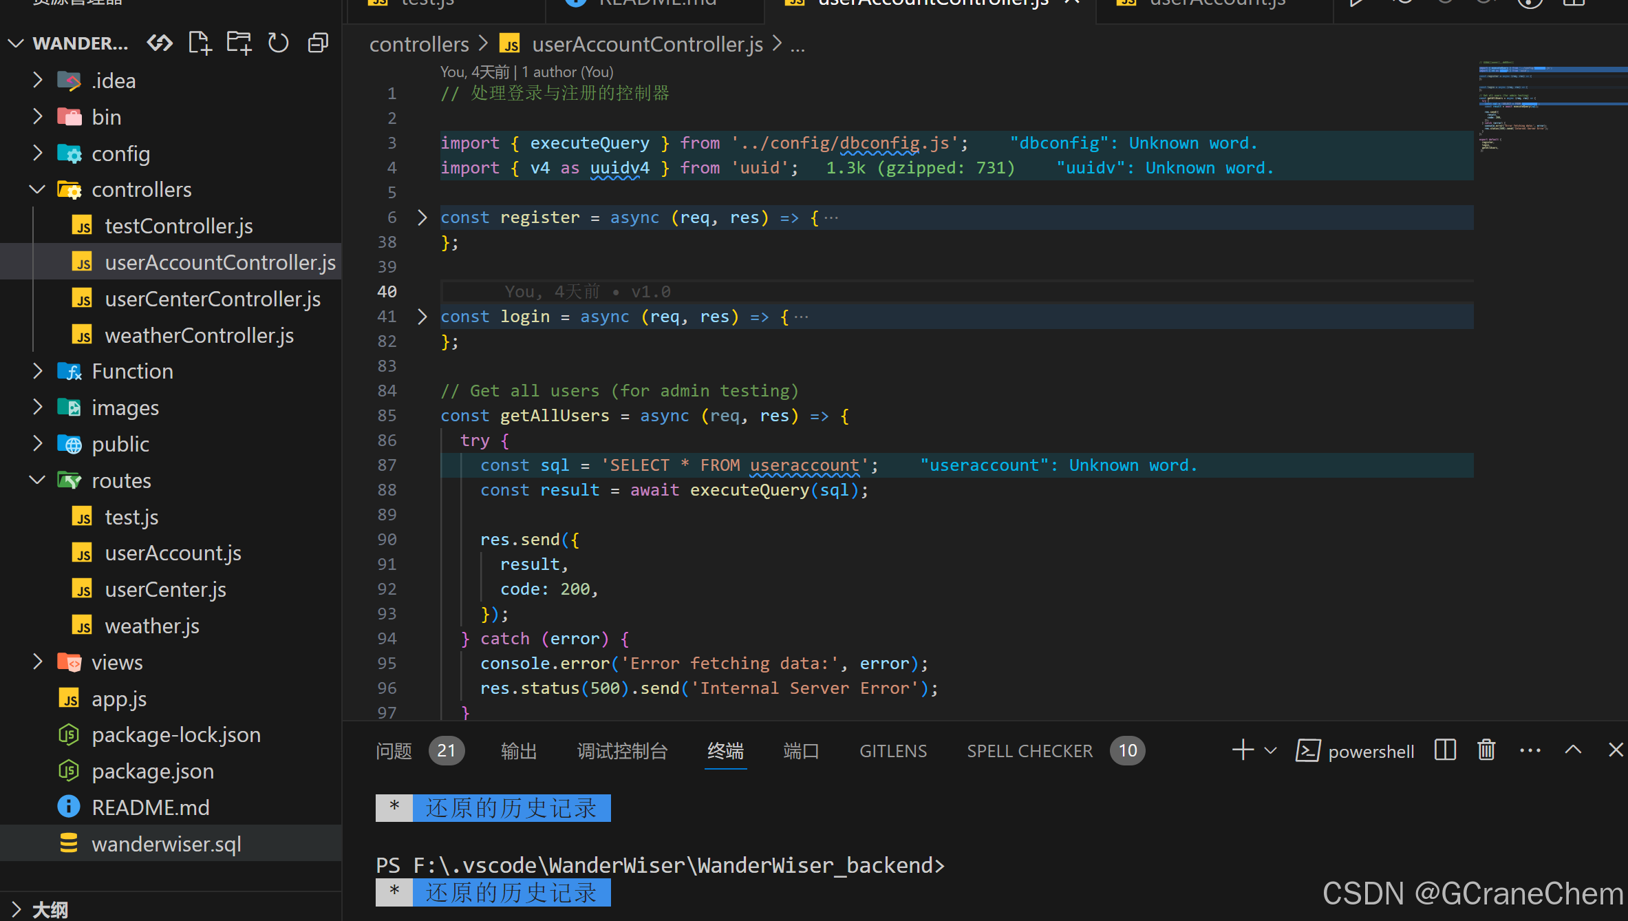Switch to the 问题 problems tab
Image resolution: width=1628 pixels, height=921 pixels.
point(394,751)
